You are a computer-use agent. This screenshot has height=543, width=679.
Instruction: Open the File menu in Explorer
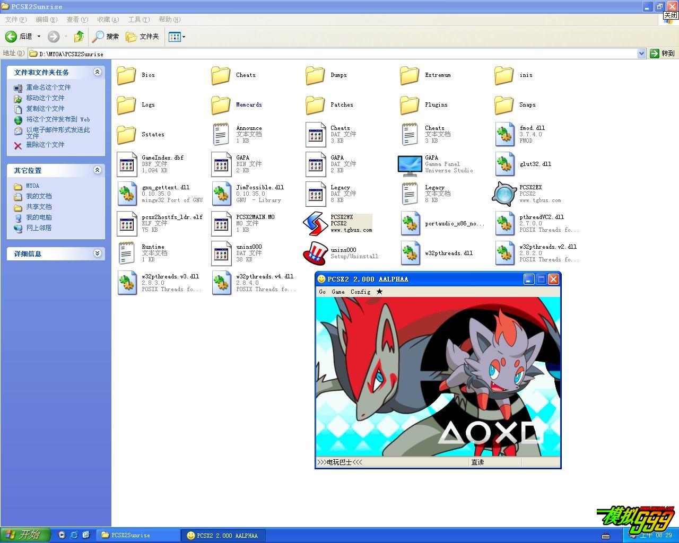[x=15, y=20]
